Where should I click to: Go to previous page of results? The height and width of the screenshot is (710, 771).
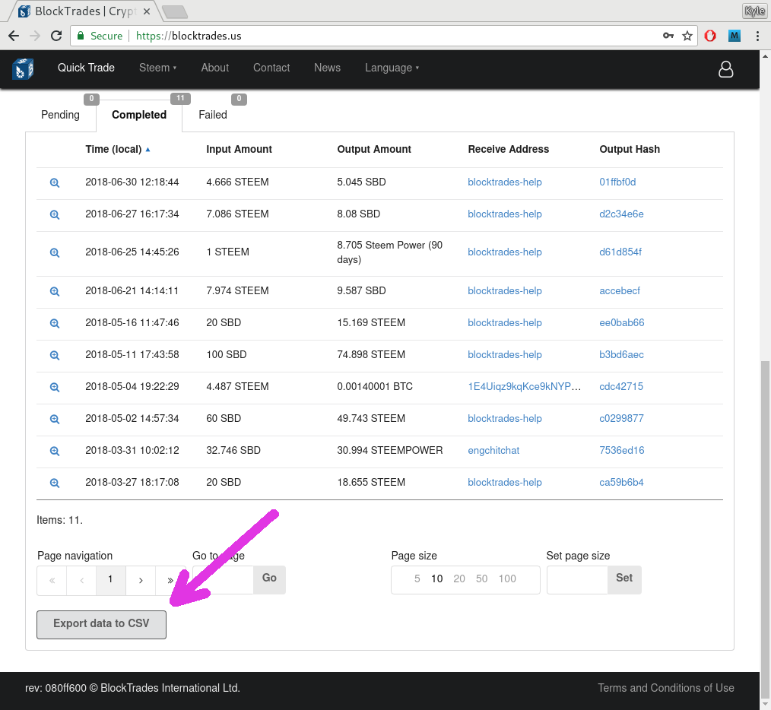click(81, 581)
